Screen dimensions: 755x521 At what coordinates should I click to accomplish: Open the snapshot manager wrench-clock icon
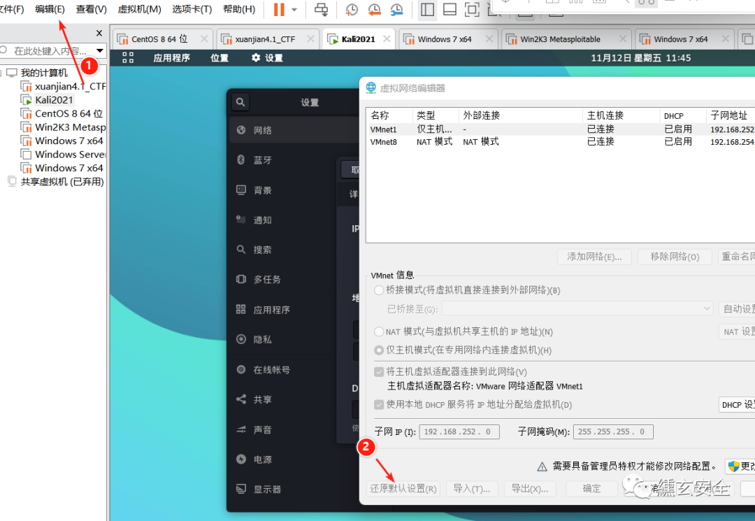tap(397, 9)
